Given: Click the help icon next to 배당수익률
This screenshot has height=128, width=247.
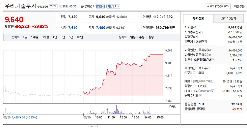Looking at the screenshot, I should (200, 96).
